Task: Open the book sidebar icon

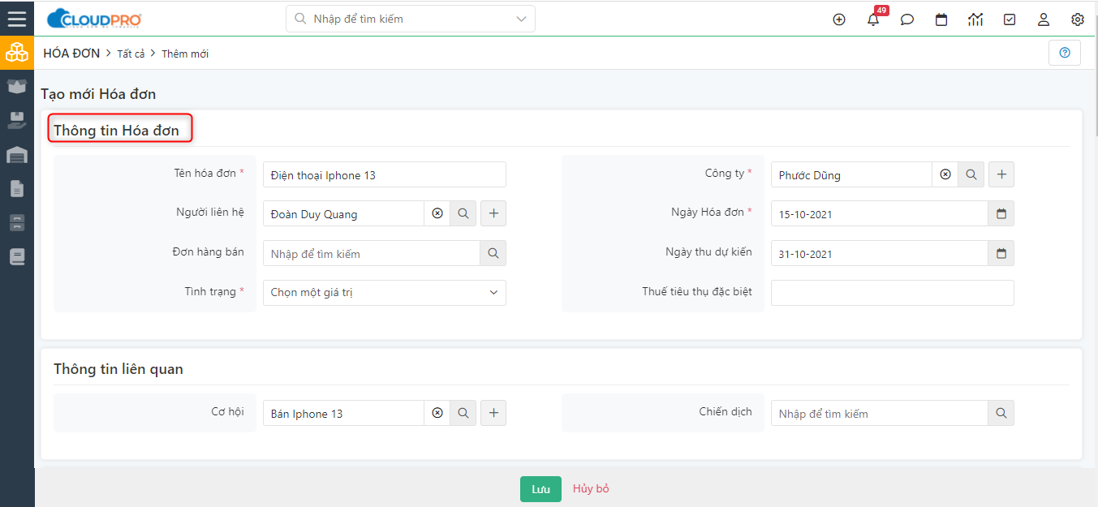Action: pyautogui.click(x=17, y=257)
